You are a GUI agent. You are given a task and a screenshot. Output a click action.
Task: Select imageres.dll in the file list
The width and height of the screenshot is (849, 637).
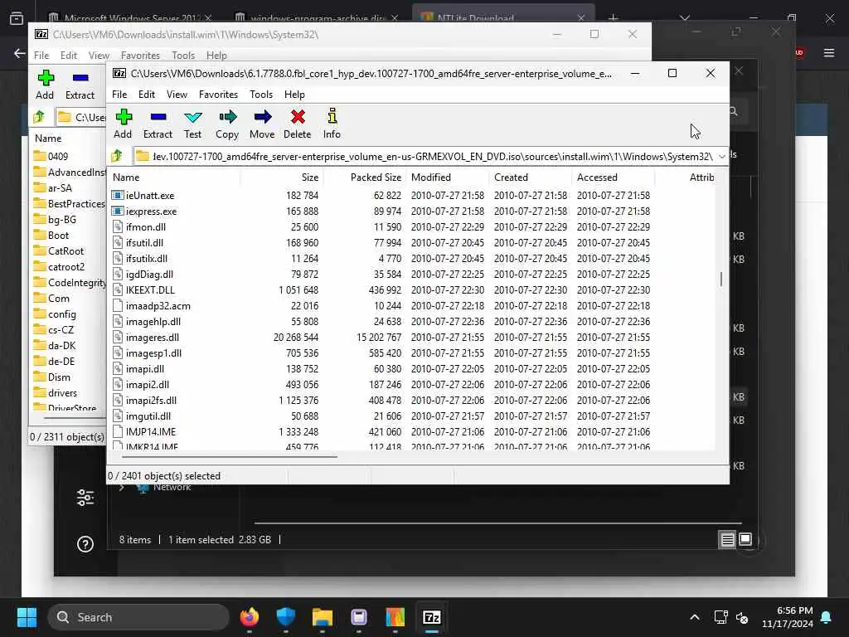click(x=153, y=337)
